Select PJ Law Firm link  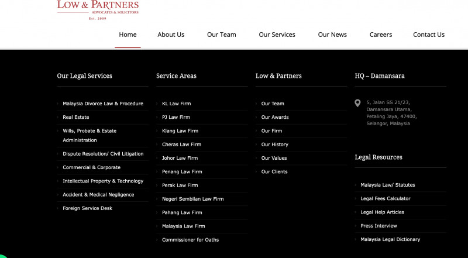click(176, 118)
